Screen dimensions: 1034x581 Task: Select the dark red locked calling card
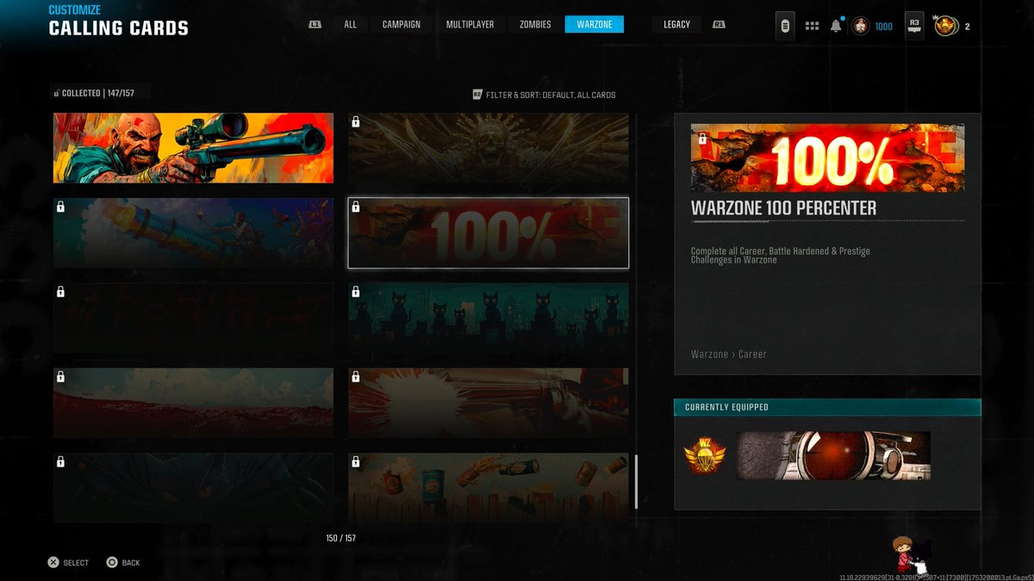[x=193, y=318]
